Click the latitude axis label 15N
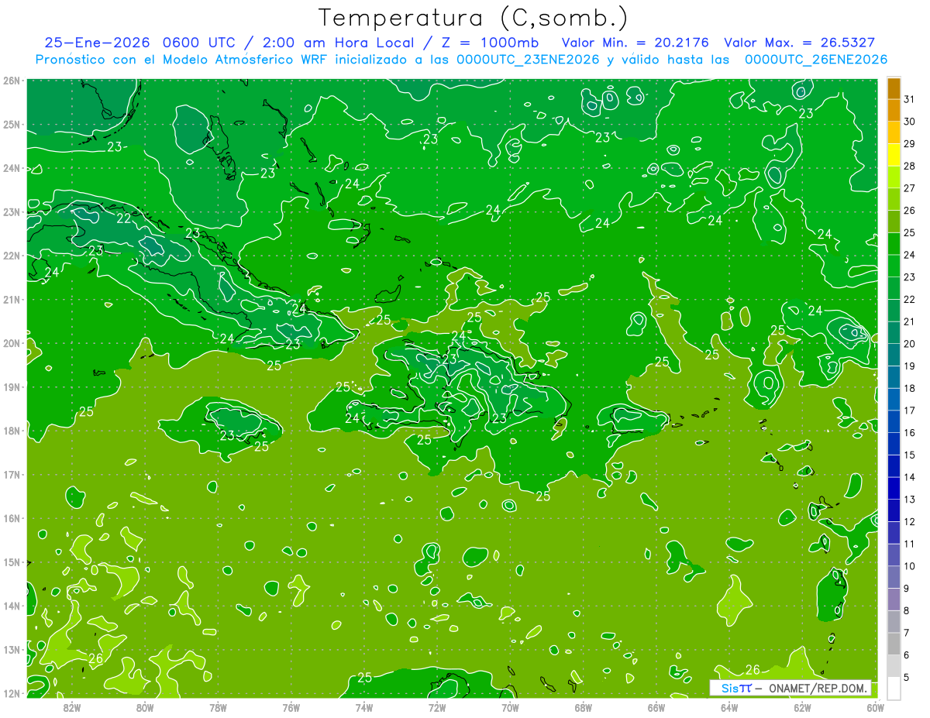The height and width of the screenshot is (718, 930). (x=11, y=562)
